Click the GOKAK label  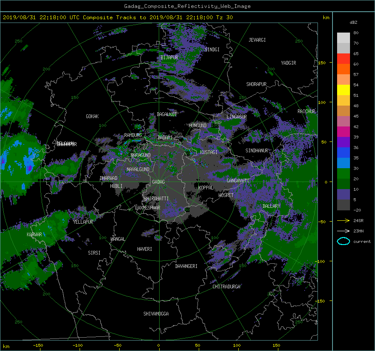coord(92,116)
